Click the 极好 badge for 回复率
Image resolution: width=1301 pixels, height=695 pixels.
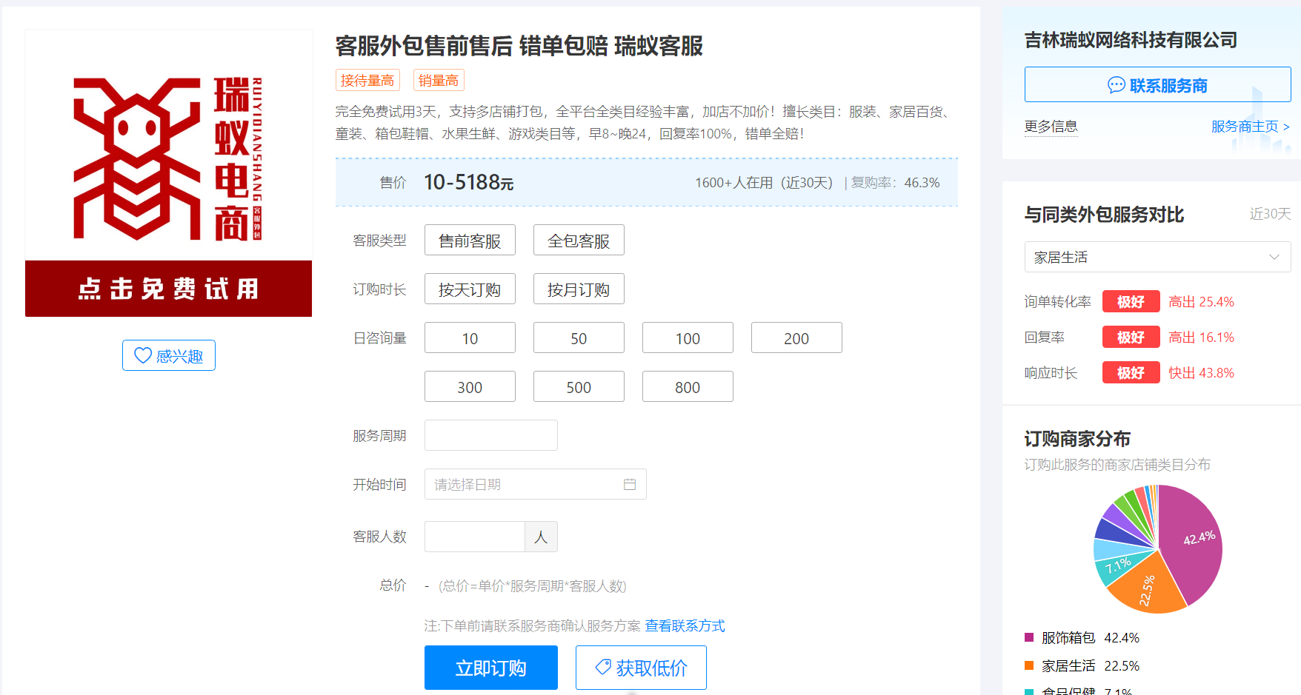click(1131, 337)
